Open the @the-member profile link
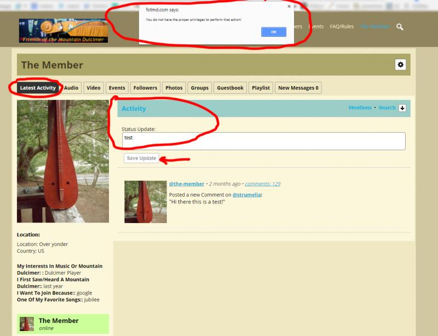Image resolution: width=438 pixels, height=336 pixels. click(187, 184)
